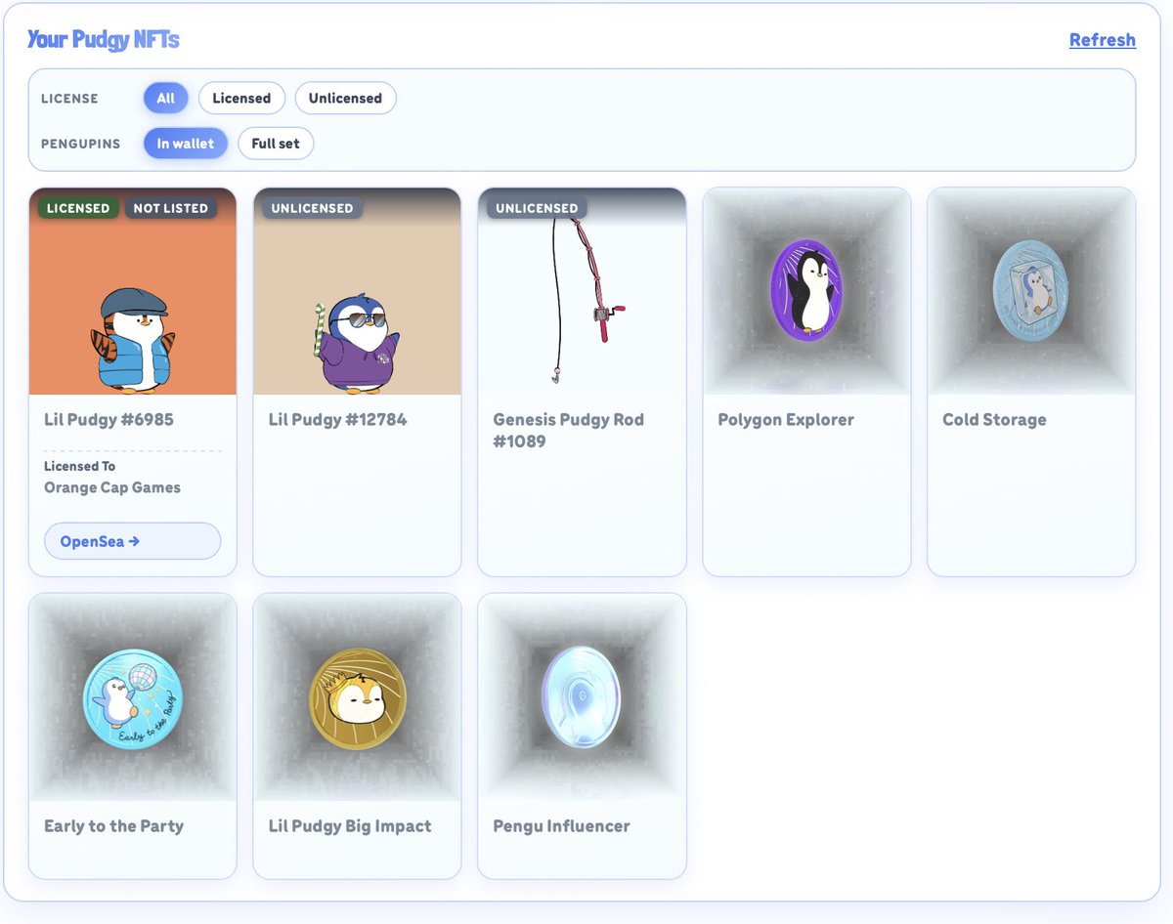This screenshot has width=1173, height=924.
Task: Click the Cold Storage title
Action: (994, 420)
